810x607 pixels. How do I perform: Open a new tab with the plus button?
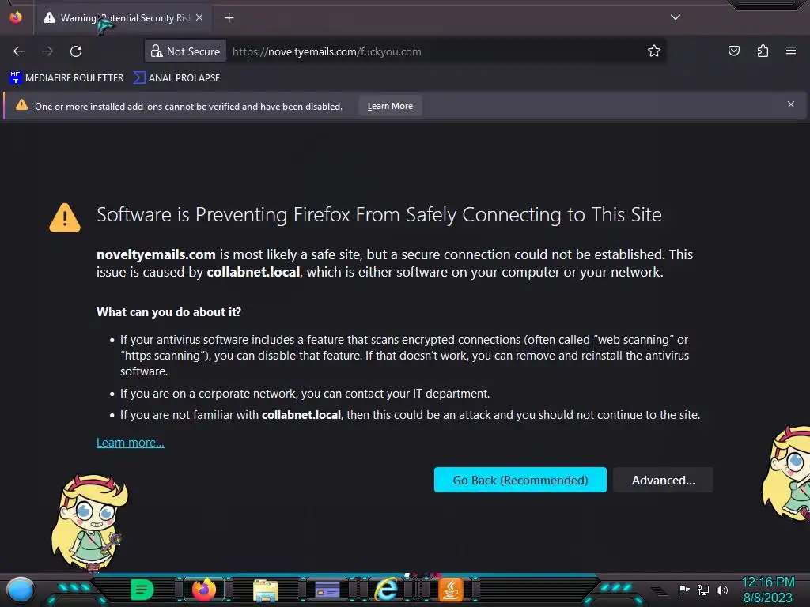pos(229,18)
